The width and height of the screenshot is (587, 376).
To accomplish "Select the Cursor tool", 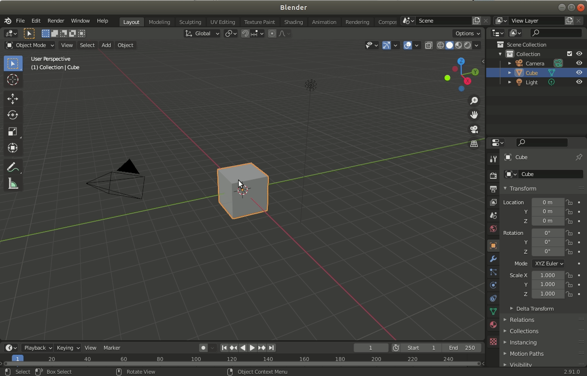I will click(13, 80).
